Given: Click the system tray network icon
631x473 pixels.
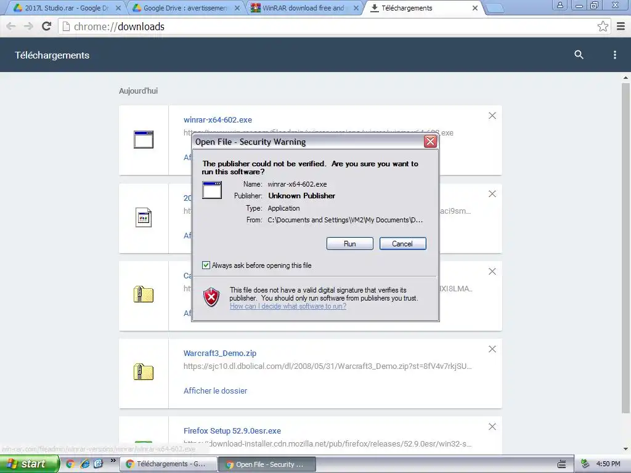Looking at the screenshot, I should [x=585, y=464].
